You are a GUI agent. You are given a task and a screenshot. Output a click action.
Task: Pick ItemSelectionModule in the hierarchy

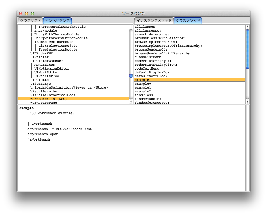pos(54,42)
